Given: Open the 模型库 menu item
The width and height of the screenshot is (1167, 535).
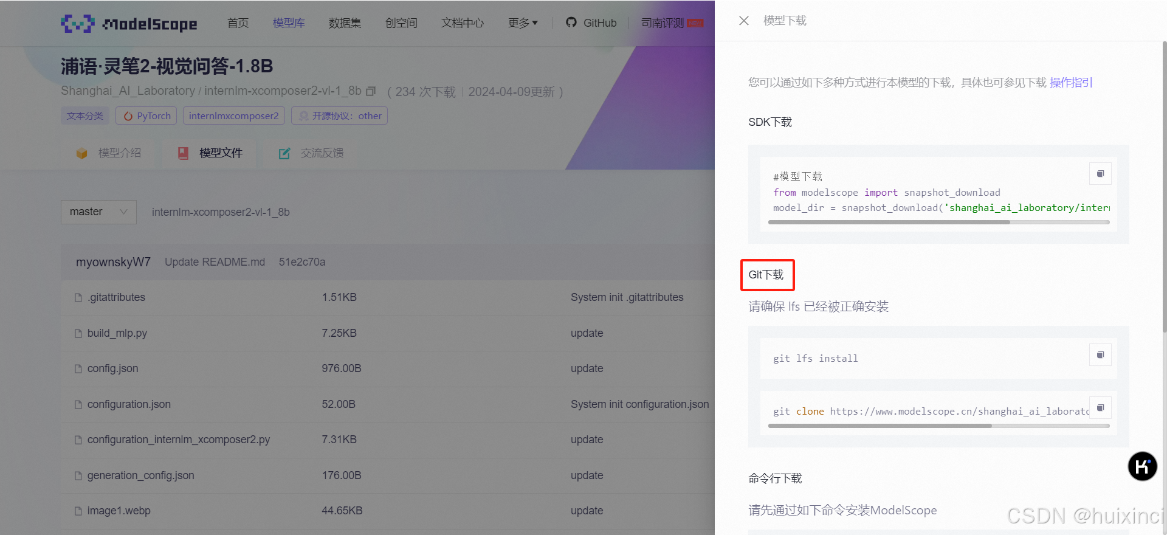Looking at the screenshot, I should pyautogui.click(x=289, y=23).
